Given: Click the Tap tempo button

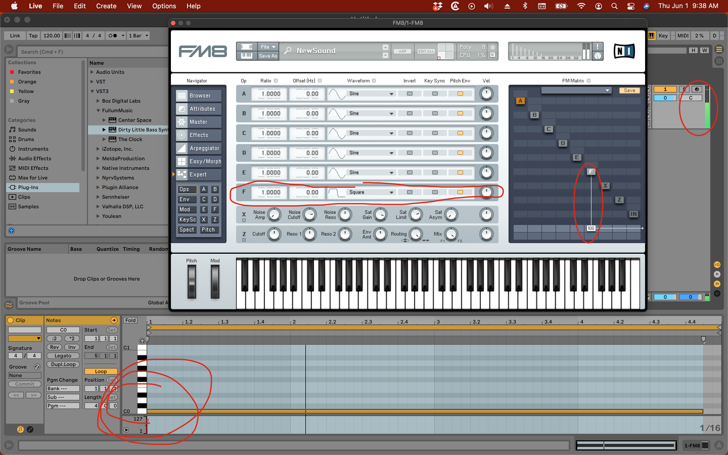Looking at the screenshot, I should (x=33, y=35).
